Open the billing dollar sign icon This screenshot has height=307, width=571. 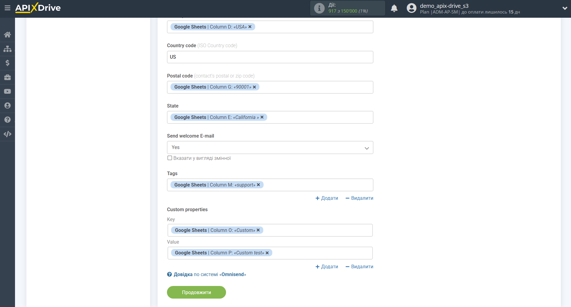[x=8, y=63]
